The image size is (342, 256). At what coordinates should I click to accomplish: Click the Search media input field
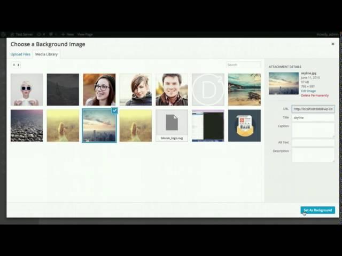tap(243, 65)
